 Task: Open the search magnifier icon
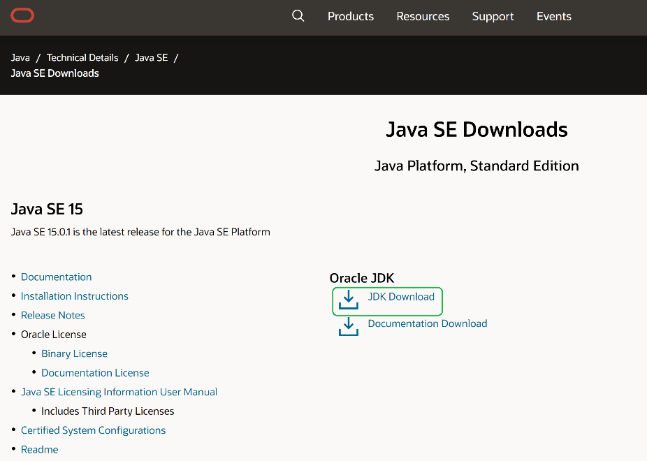point(298,16)
